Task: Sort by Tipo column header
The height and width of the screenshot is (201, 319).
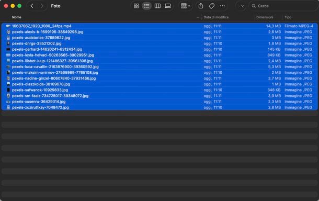Action: click(x=288, y=17)
